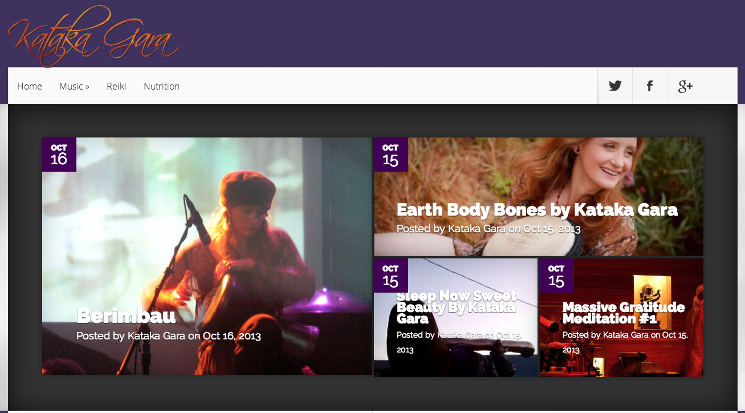Screen dimensions: 745x413
Task: Click the Massive Gratitude Meditation byline text
Action: point(625,342)
